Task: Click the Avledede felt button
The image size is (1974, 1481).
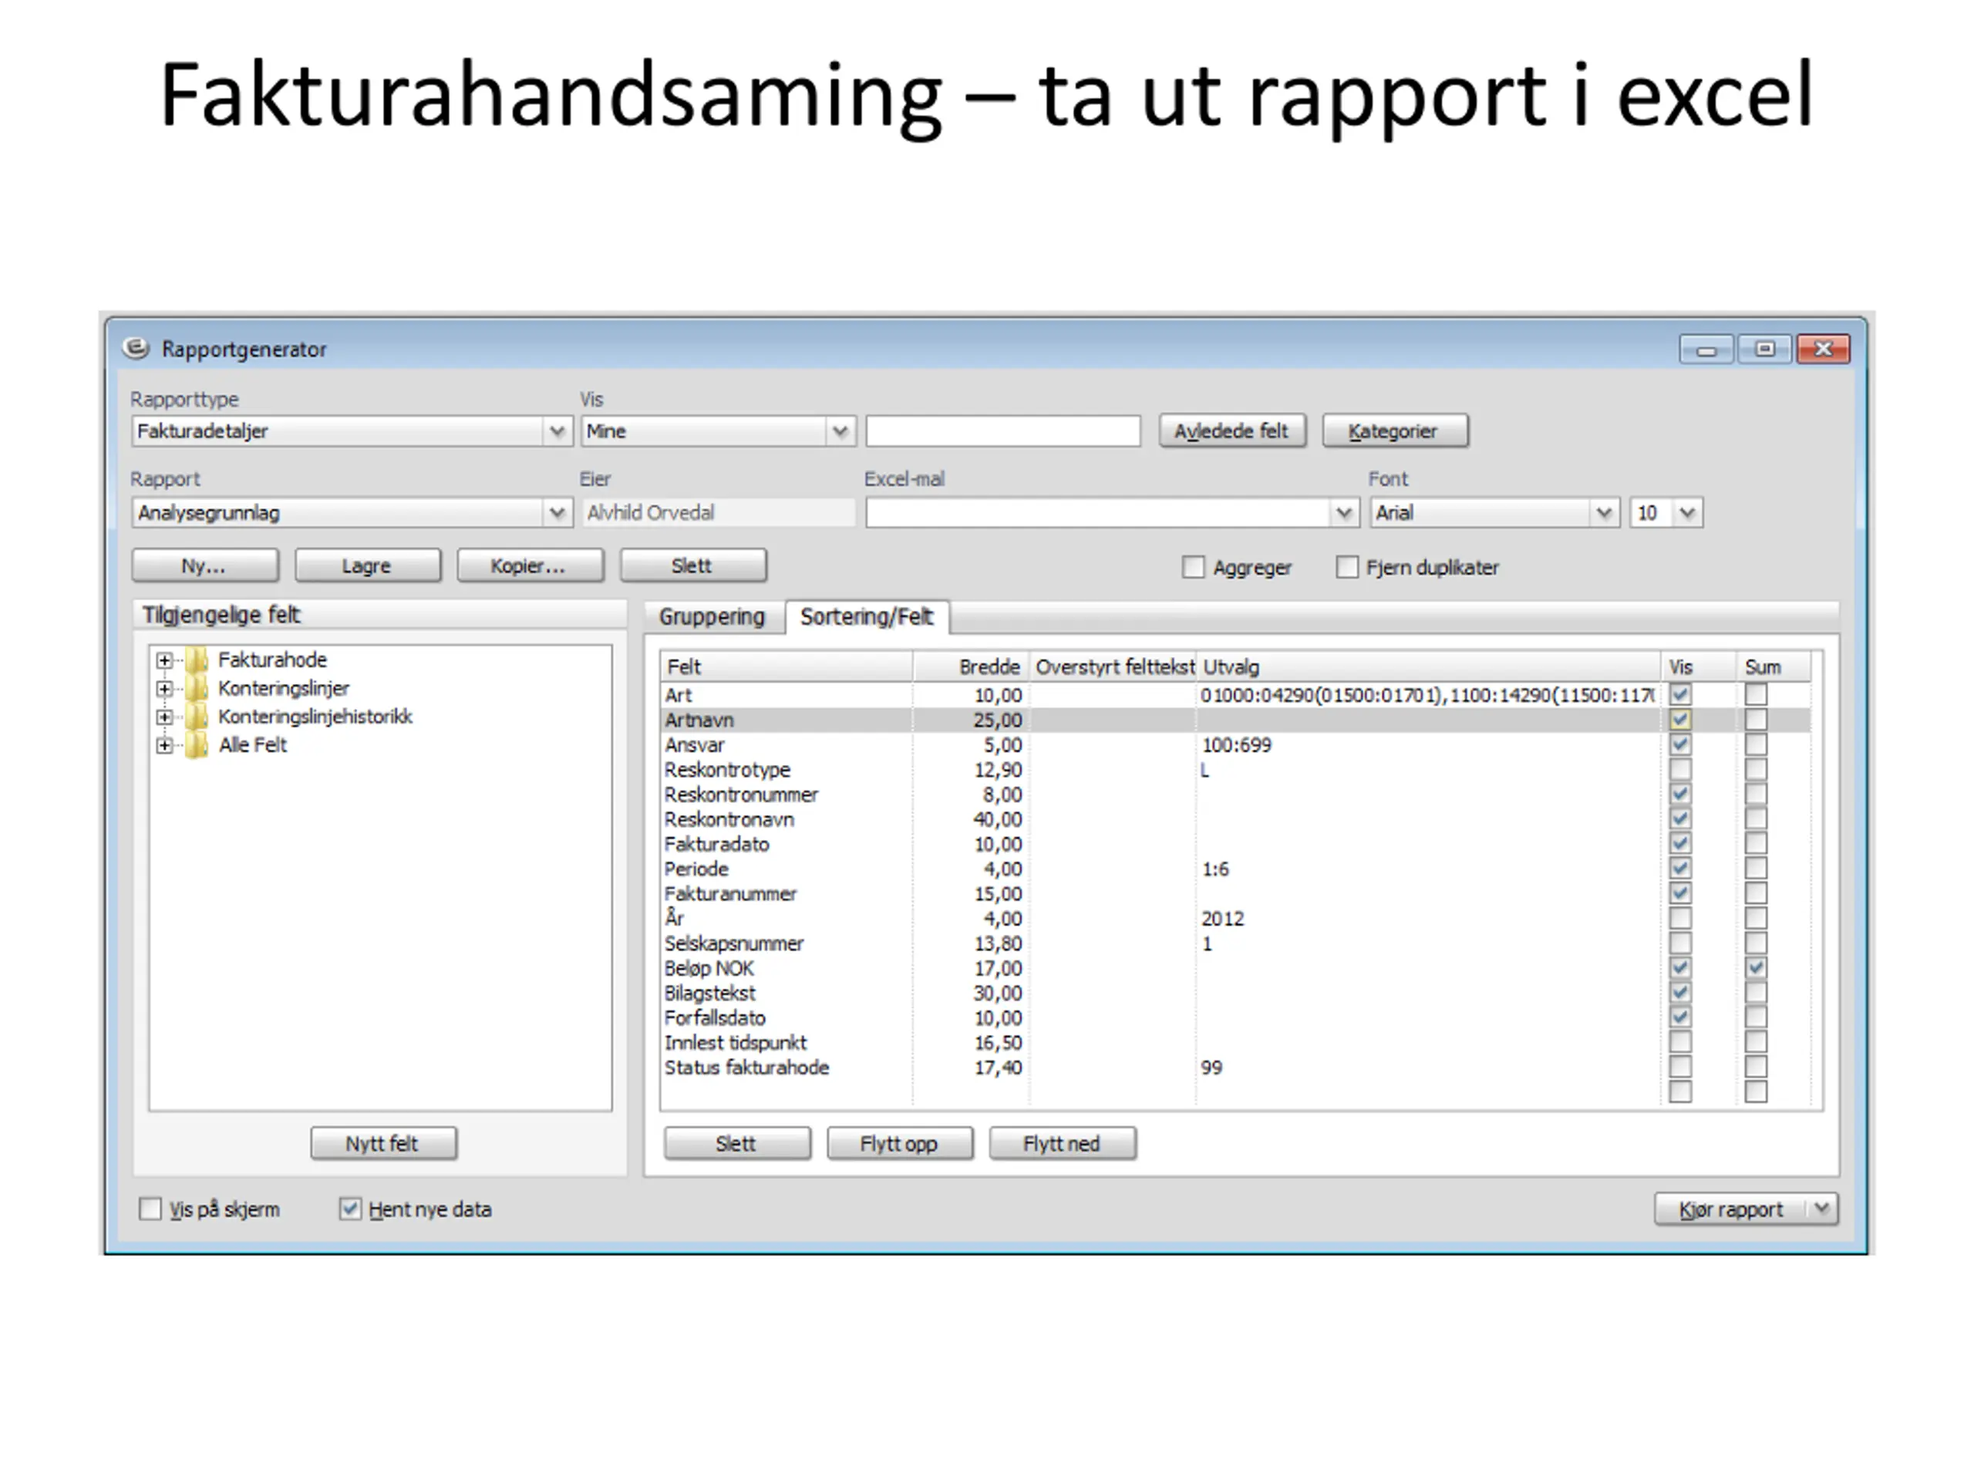Action: pos(1231,431)
